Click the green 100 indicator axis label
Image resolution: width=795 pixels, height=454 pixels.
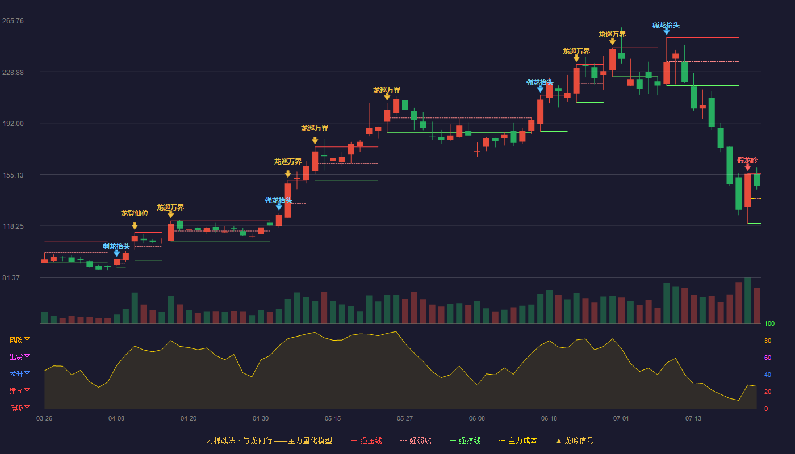click(769, 324)
